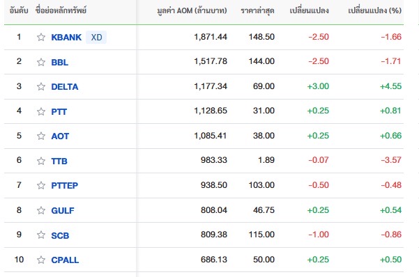This screenshot has width=419, height=277.
Task: Click the star icon beside GULF
Action: [x=41, y=210]
